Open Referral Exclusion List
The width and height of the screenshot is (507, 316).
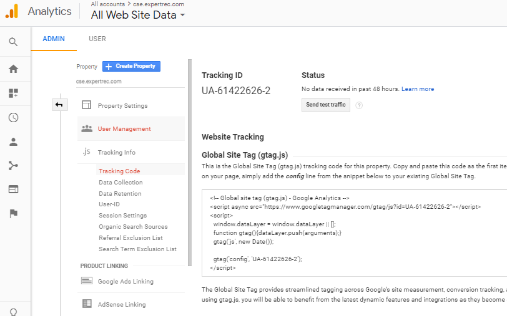click(130, 238)
